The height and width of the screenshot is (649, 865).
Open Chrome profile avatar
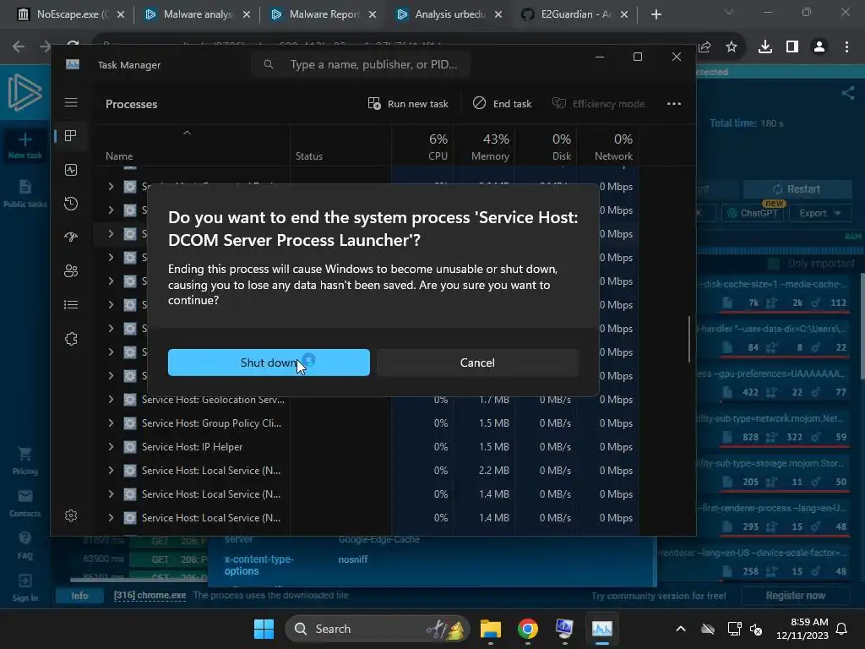coord(819,47)
